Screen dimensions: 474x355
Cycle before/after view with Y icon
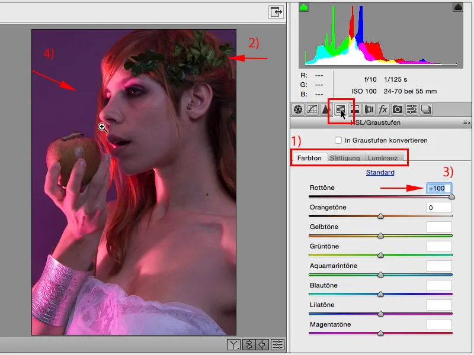point(234,344)
